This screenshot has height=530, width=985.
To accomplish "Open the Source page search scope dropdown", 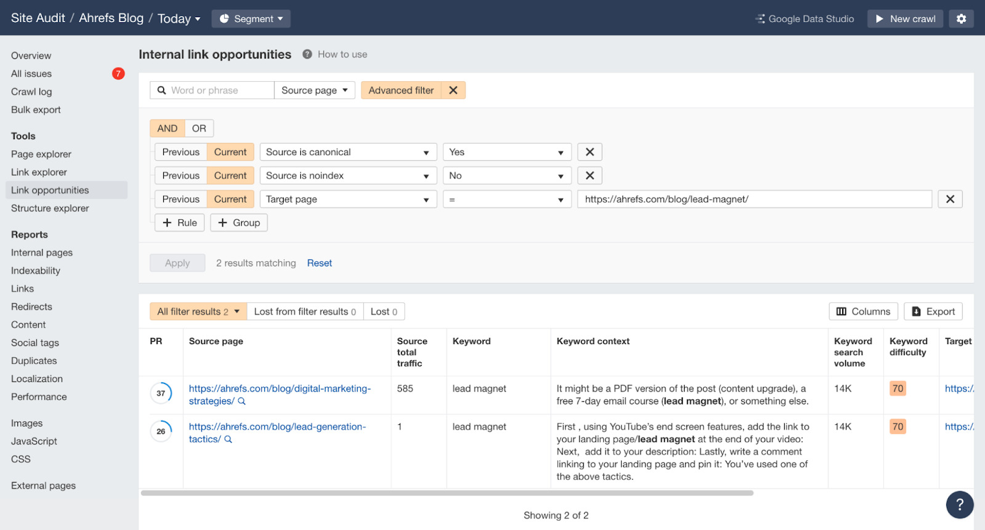I will click(314, 90).
